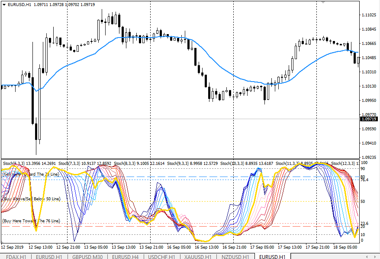Open the GBPUSD.M30 chart tab
This screenshot has width=380, height=259.
[x=88, y=256]
